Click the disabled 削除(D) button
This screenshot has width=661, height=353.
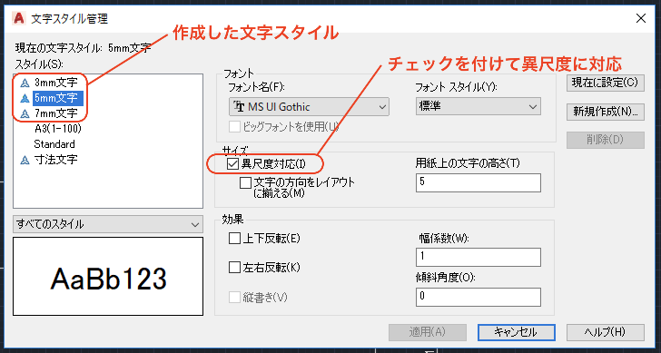(x=606, y=140)
